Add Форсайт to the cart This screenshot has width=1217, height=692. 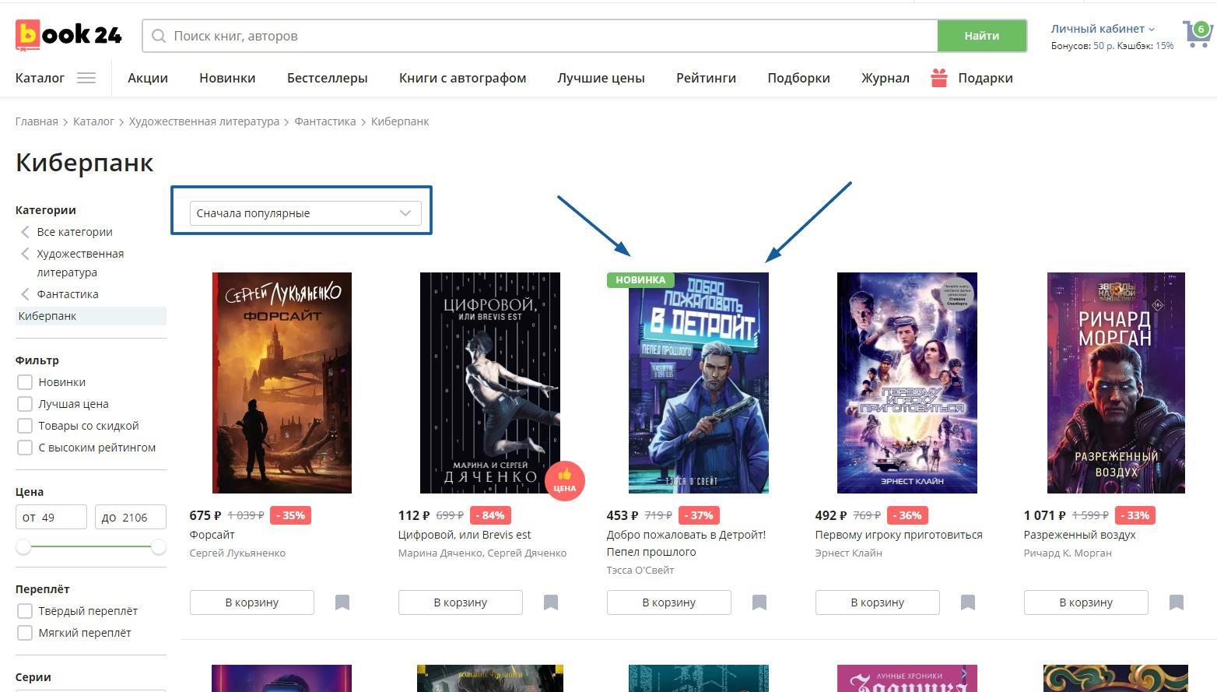pos(252,602)
